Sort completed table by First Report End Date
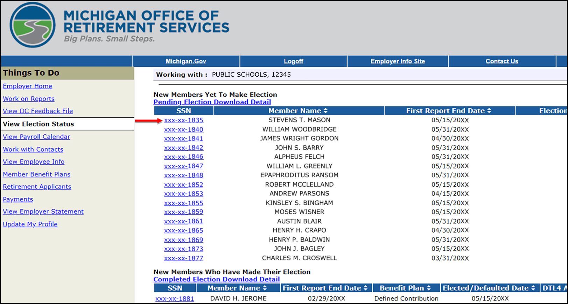This screenshot has height=304, width=568. [x=365, y=288]
